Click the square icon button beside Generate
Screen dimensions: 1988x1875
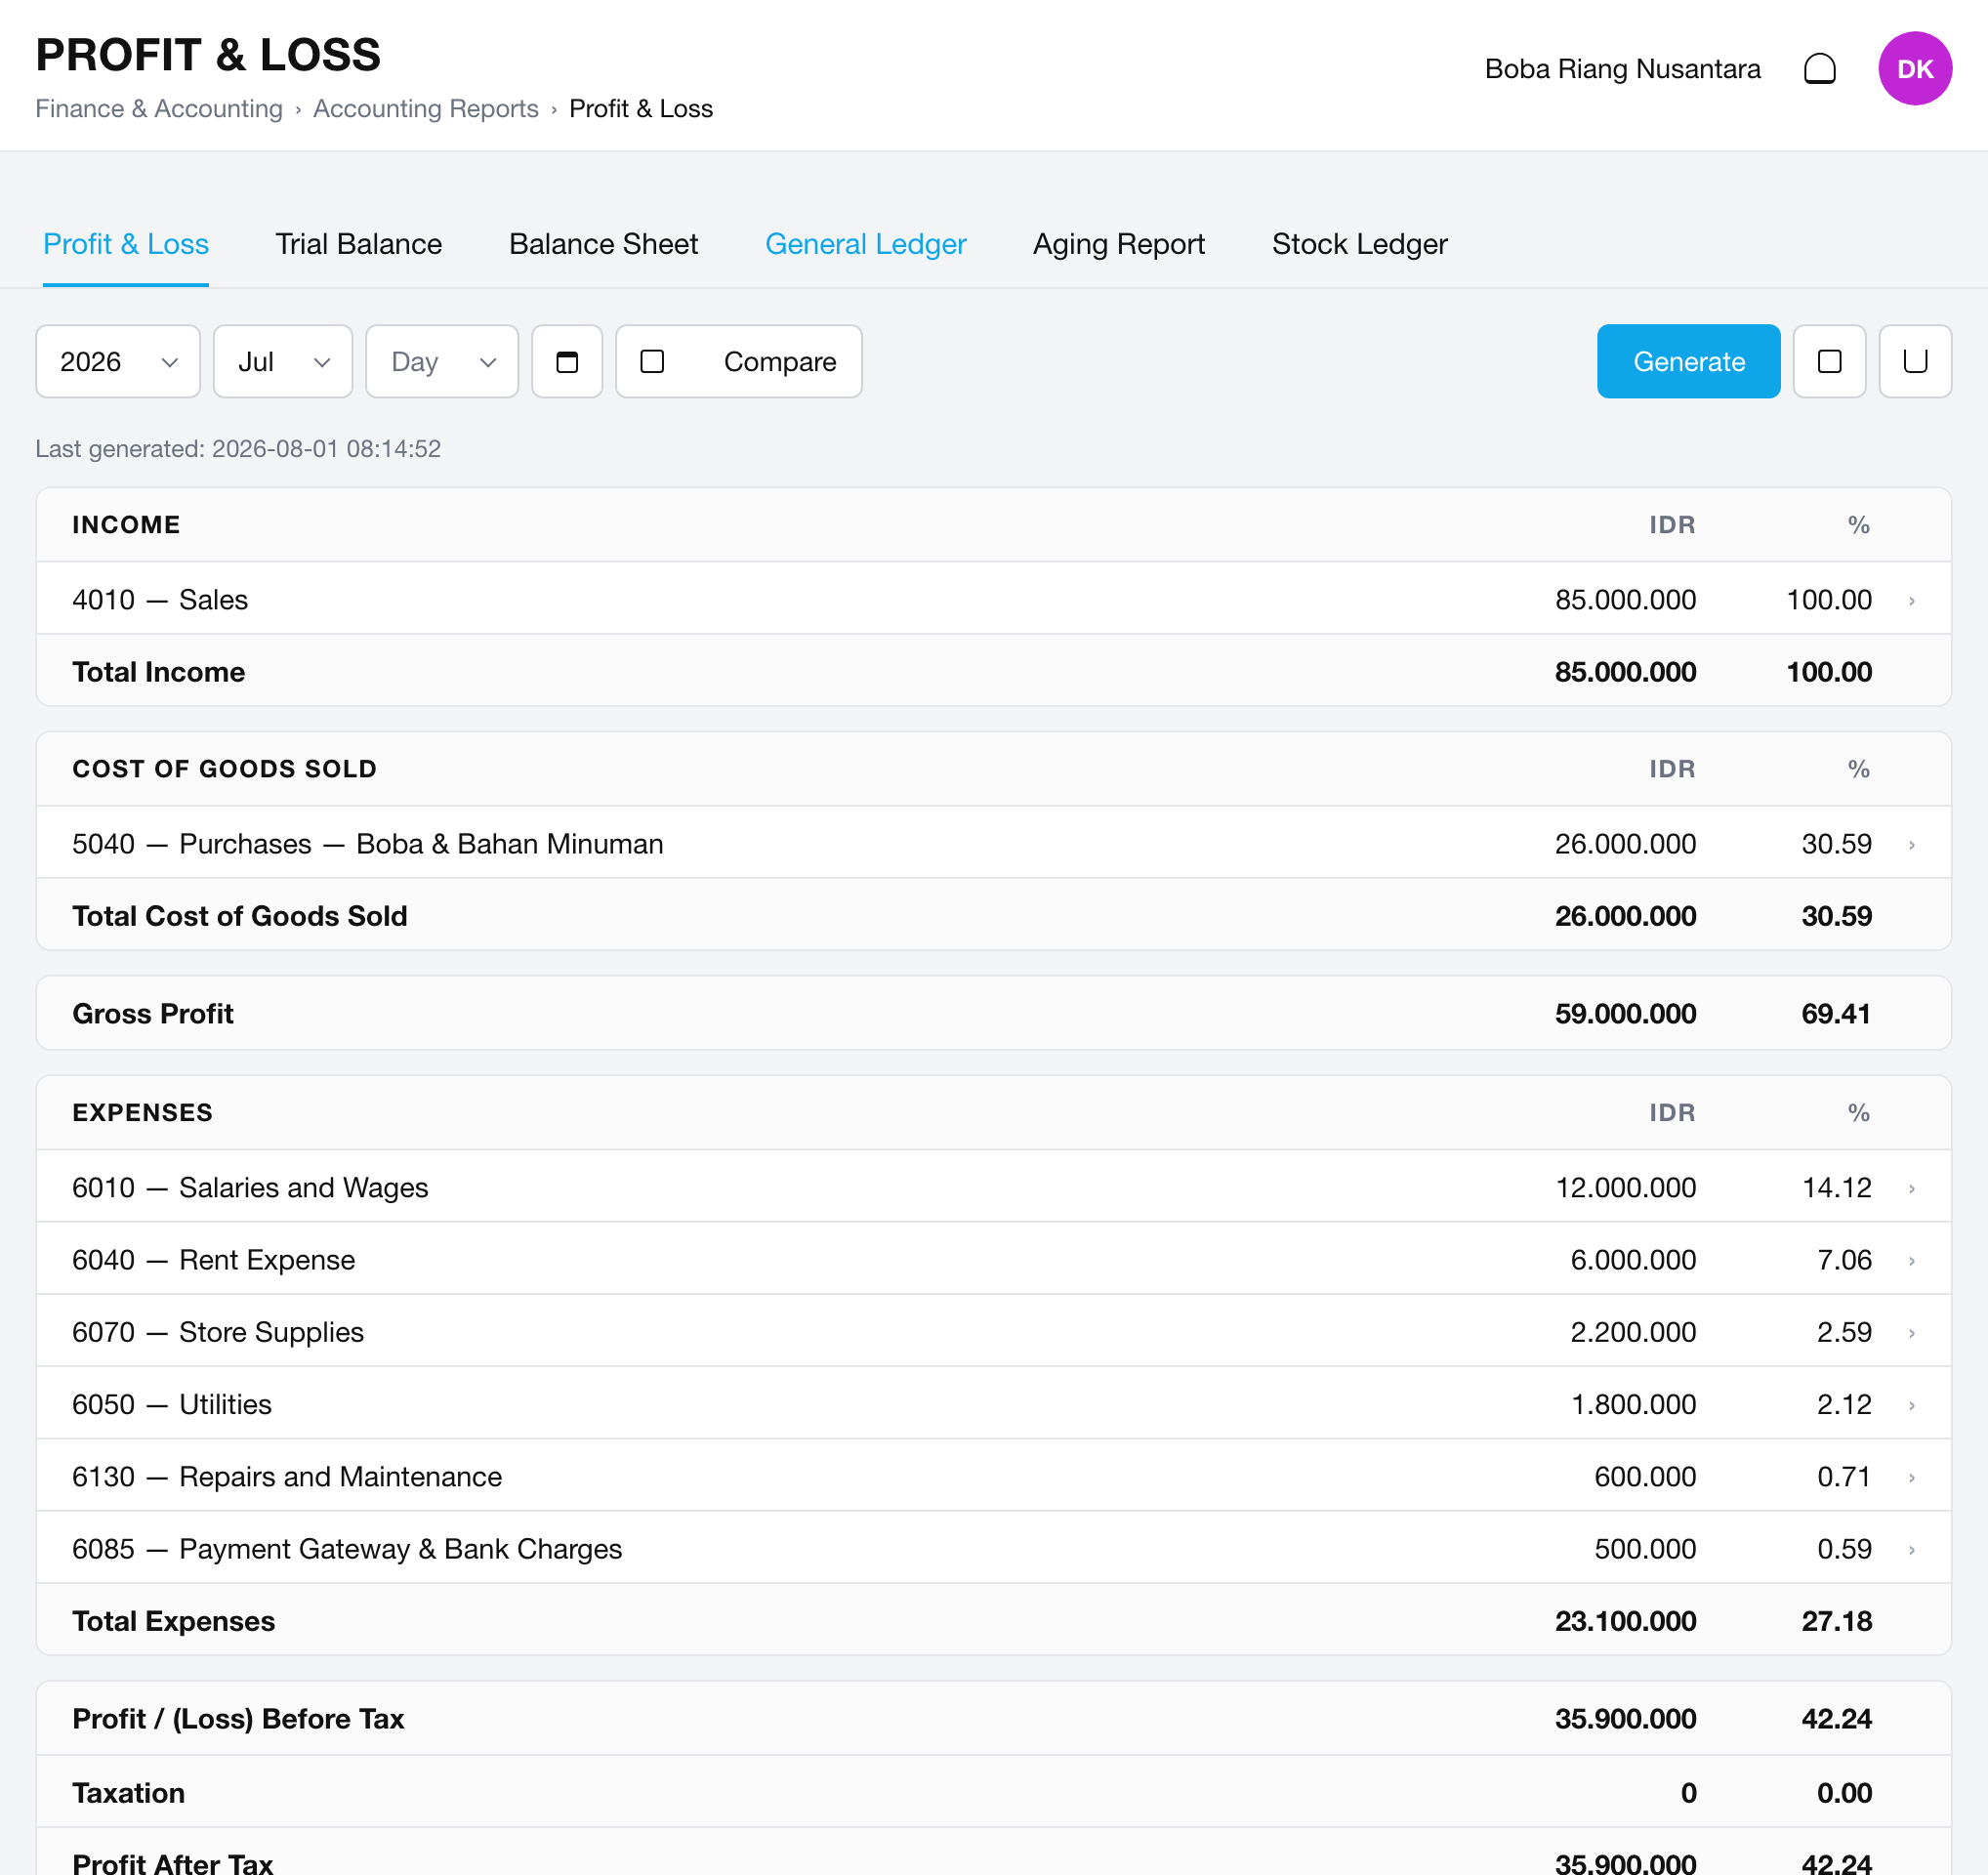1829,361
